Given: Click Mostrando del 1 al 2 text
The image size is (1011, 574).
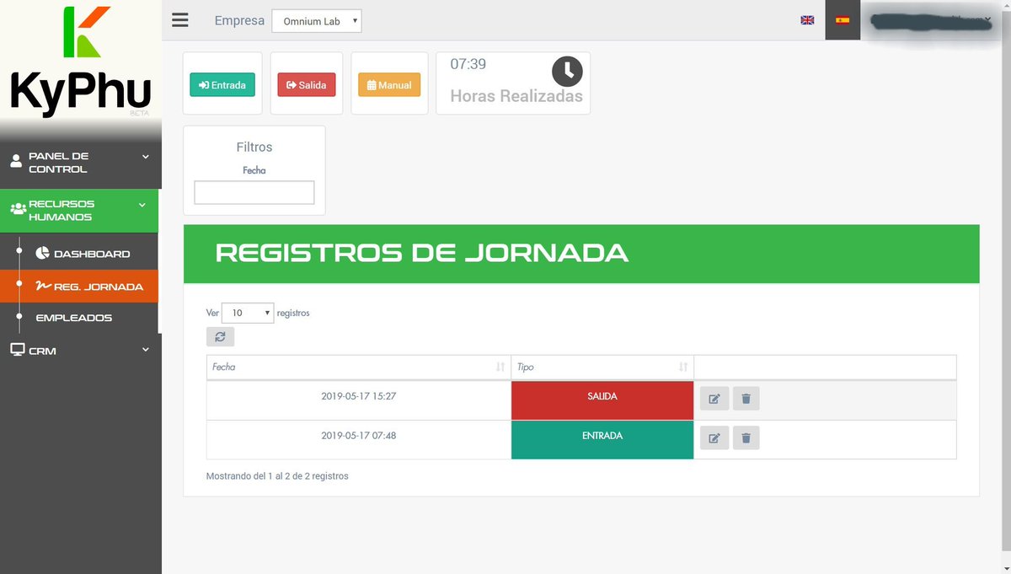Looking at the screenshot, I should coord(277,476).
